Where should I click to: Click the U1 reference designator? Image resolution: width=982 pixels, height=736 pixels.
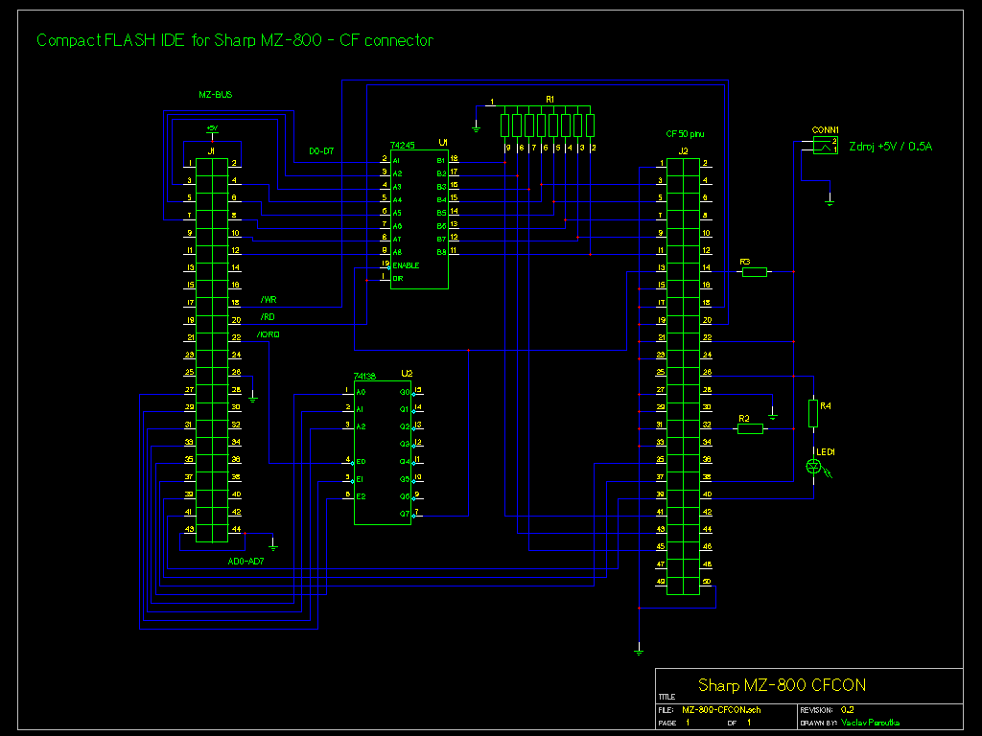point(443,143)
